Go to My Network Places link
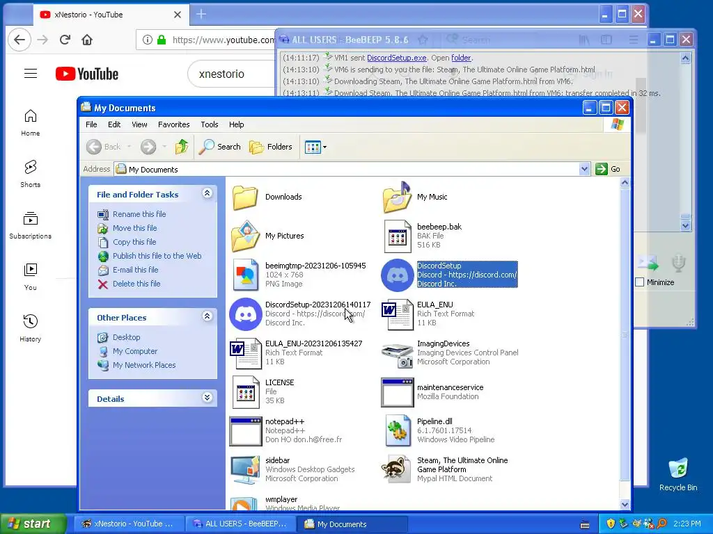The width and height of the screenshot is (713, 534). pos(144,365)
